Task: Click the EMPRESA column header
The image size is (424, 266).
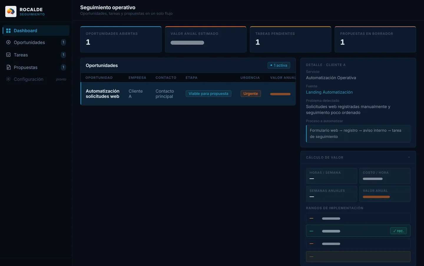Action: click(138, 78)
